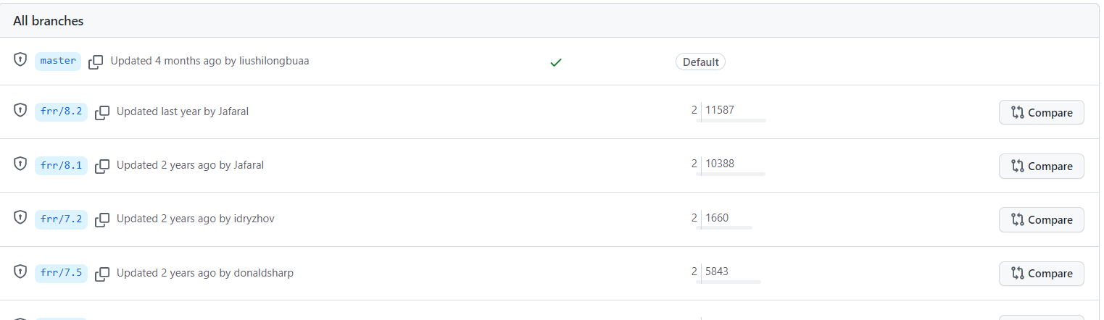Compare the frr/7.5 branch
The image size is (1104, 320).
pos(1041,274)
